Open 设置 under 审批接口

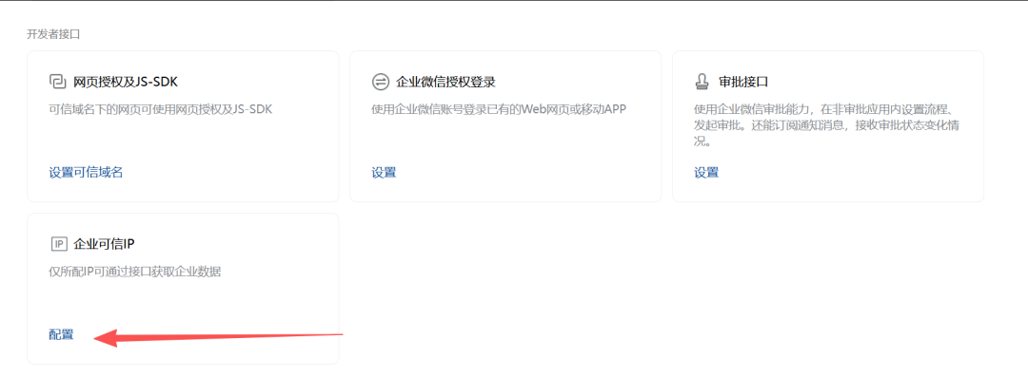706,173
